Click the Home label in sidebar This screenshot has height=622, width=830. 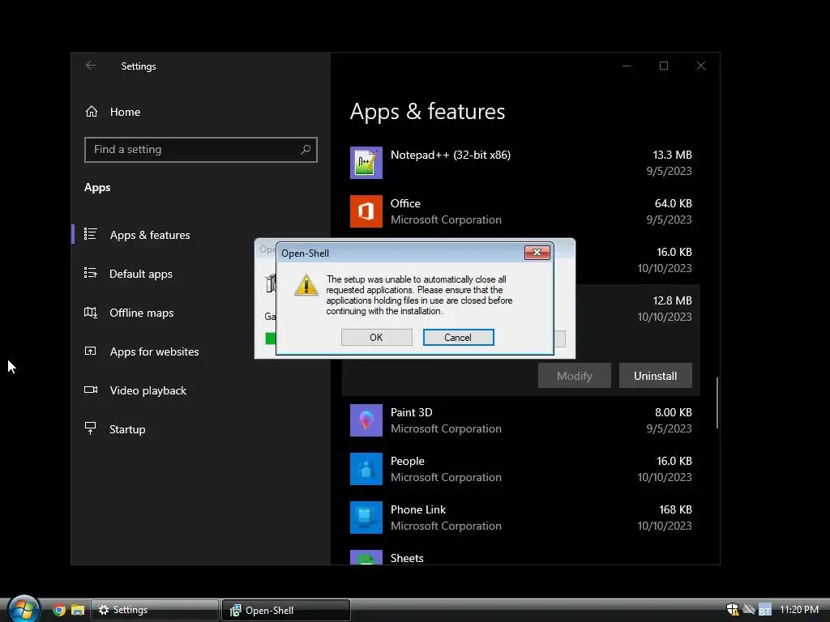pos(125,112)
